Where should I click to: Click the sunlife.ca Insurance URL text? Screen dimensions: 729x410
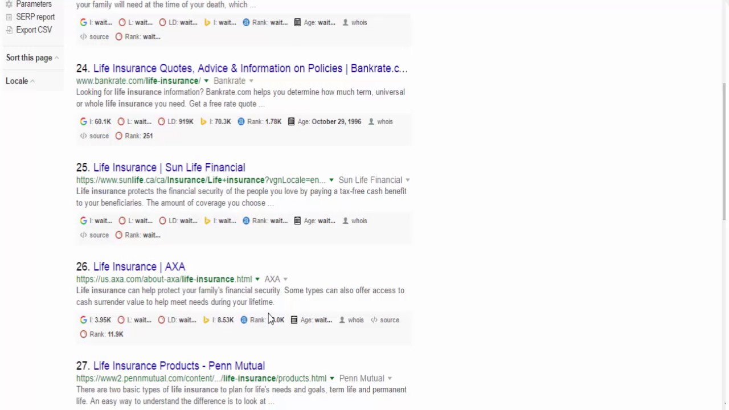201,180
